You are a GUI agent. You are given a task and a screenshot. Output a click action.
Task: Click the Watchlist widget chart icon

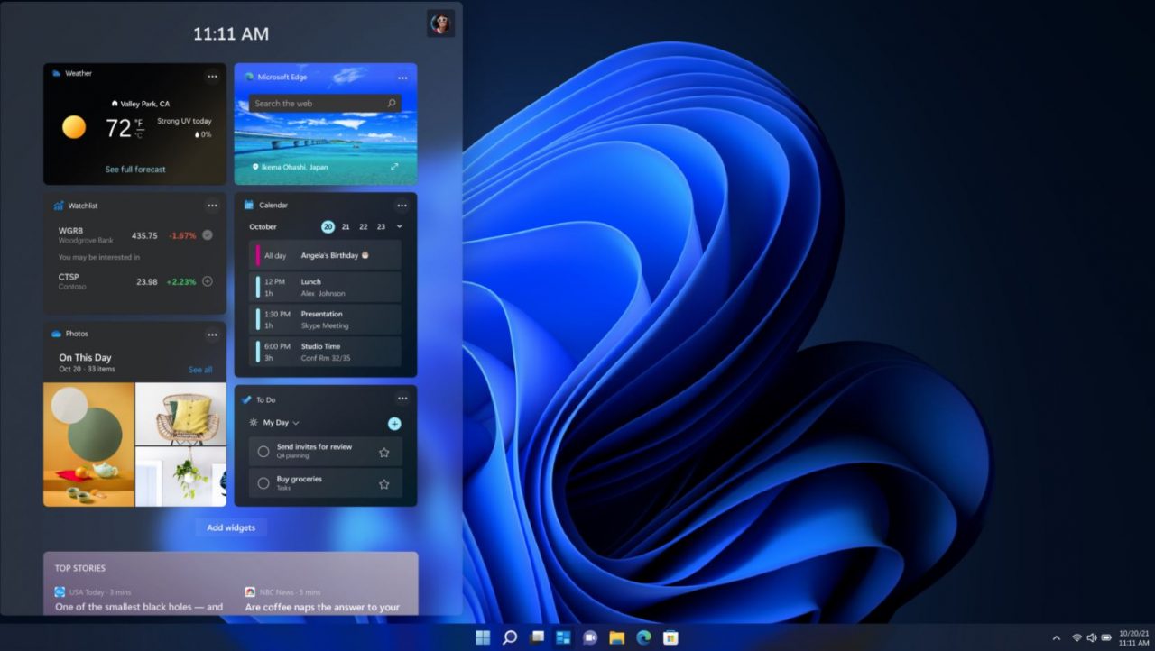point(58,206)
